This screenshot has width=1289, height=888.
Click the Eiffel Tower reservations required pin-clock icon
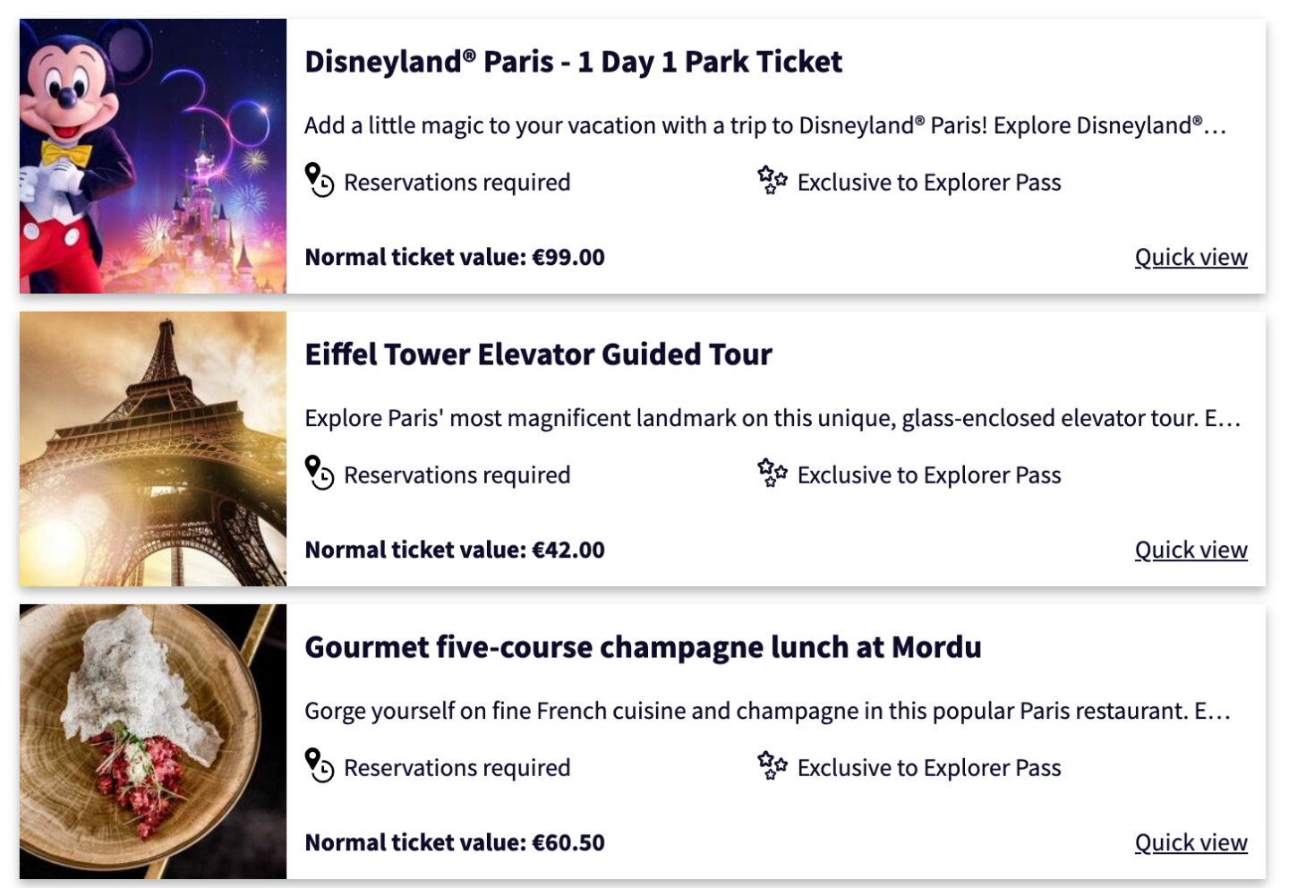pos(320,473)
